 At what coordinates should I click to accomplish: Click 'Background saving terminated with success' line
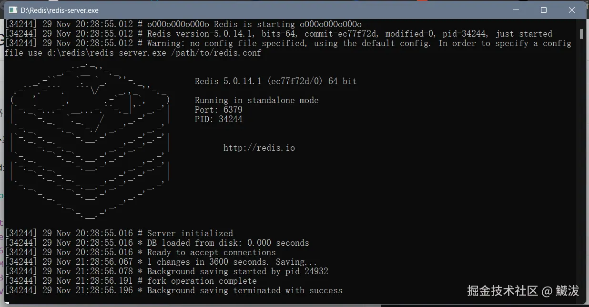[x=173, y=290]
